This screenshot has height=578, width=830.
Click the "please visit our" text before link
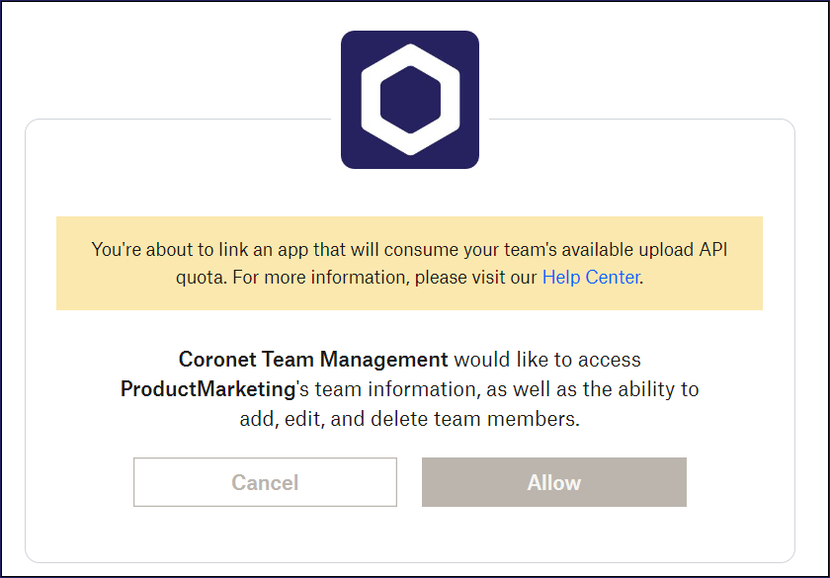click(476, 278)
